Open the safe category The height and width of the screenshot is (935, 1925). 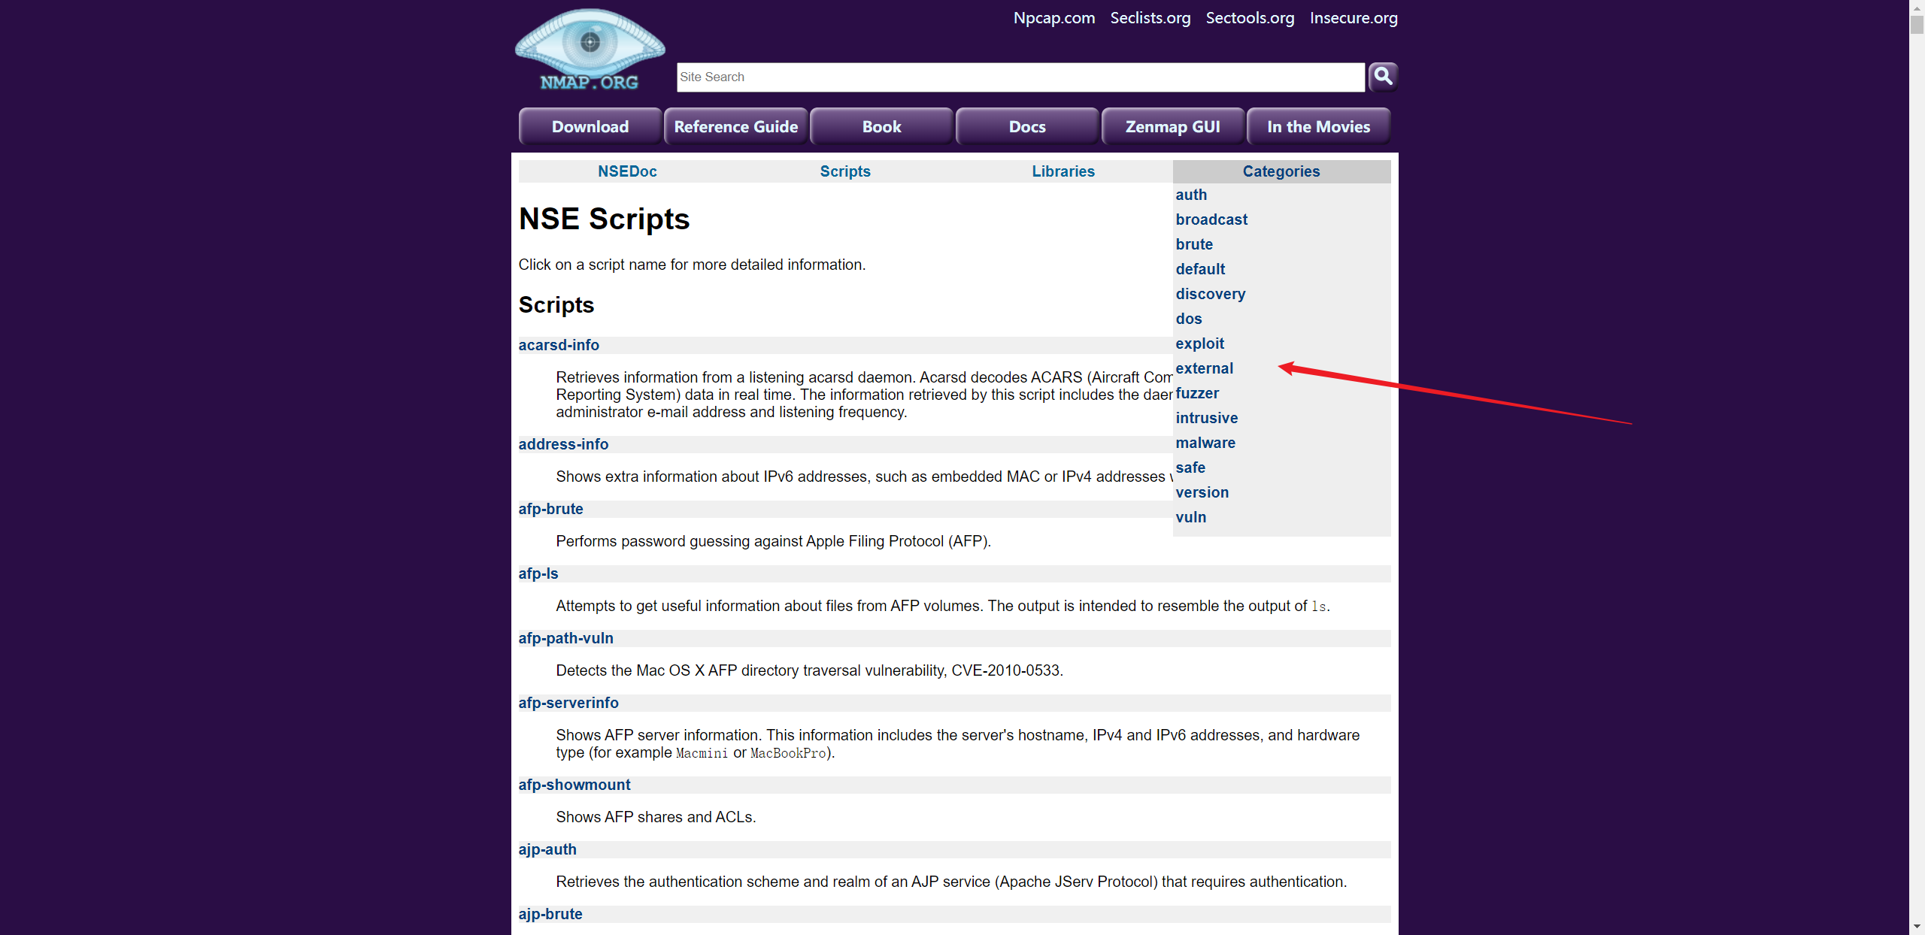pyautogui.click(x=1190, y=467)
